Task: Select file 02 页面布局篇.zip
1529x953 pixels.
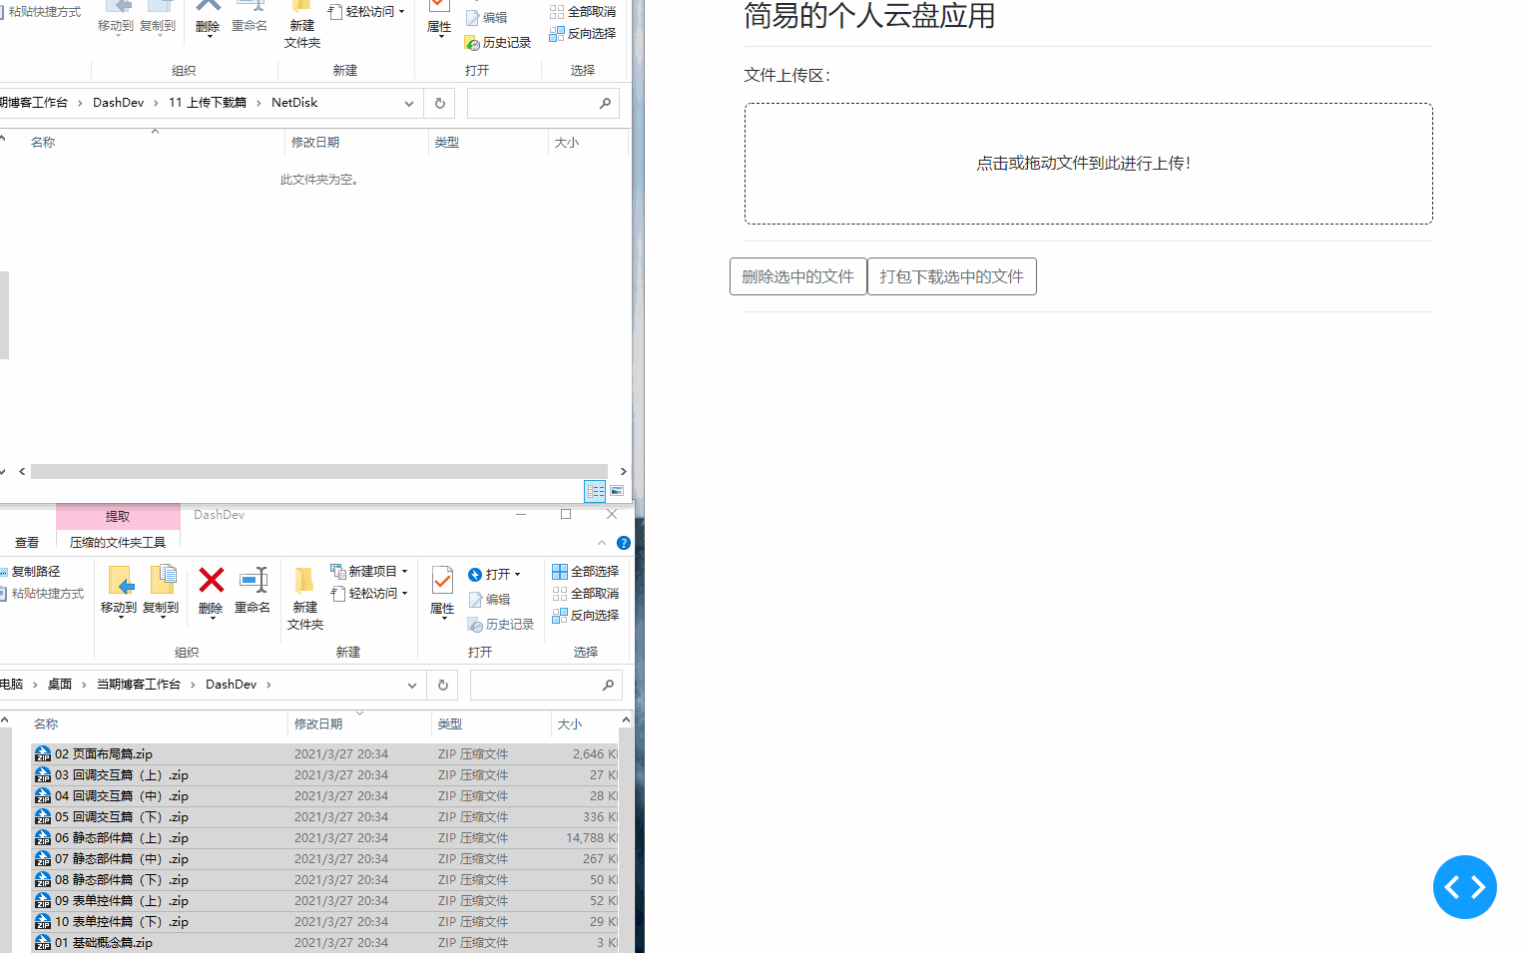Action: click(x=324, y=754)
